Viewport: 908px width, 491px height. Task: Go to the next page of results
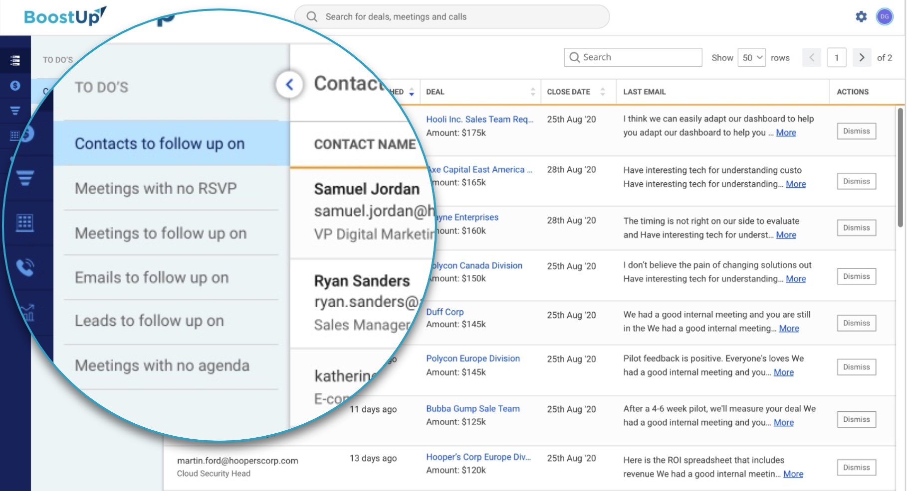(862, 58)
